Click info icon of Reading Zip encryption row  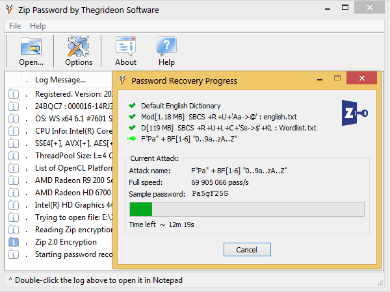14,230
